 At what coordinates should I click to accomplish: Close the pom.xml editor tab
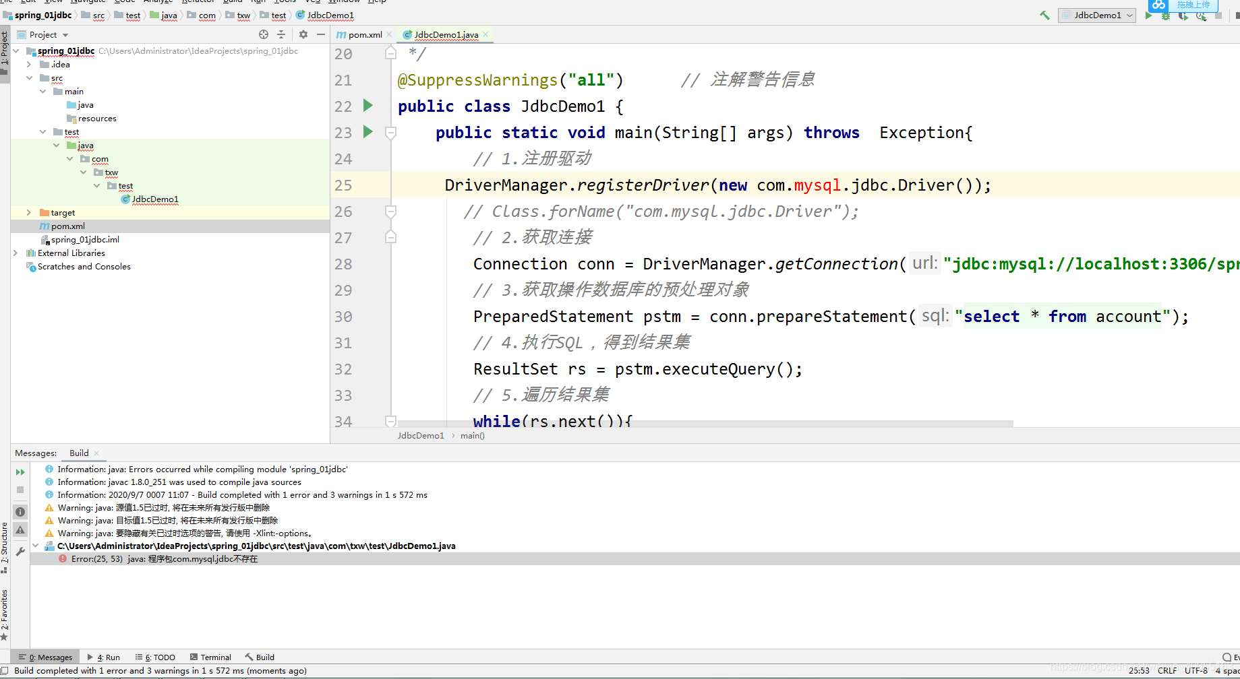point(389,34)
